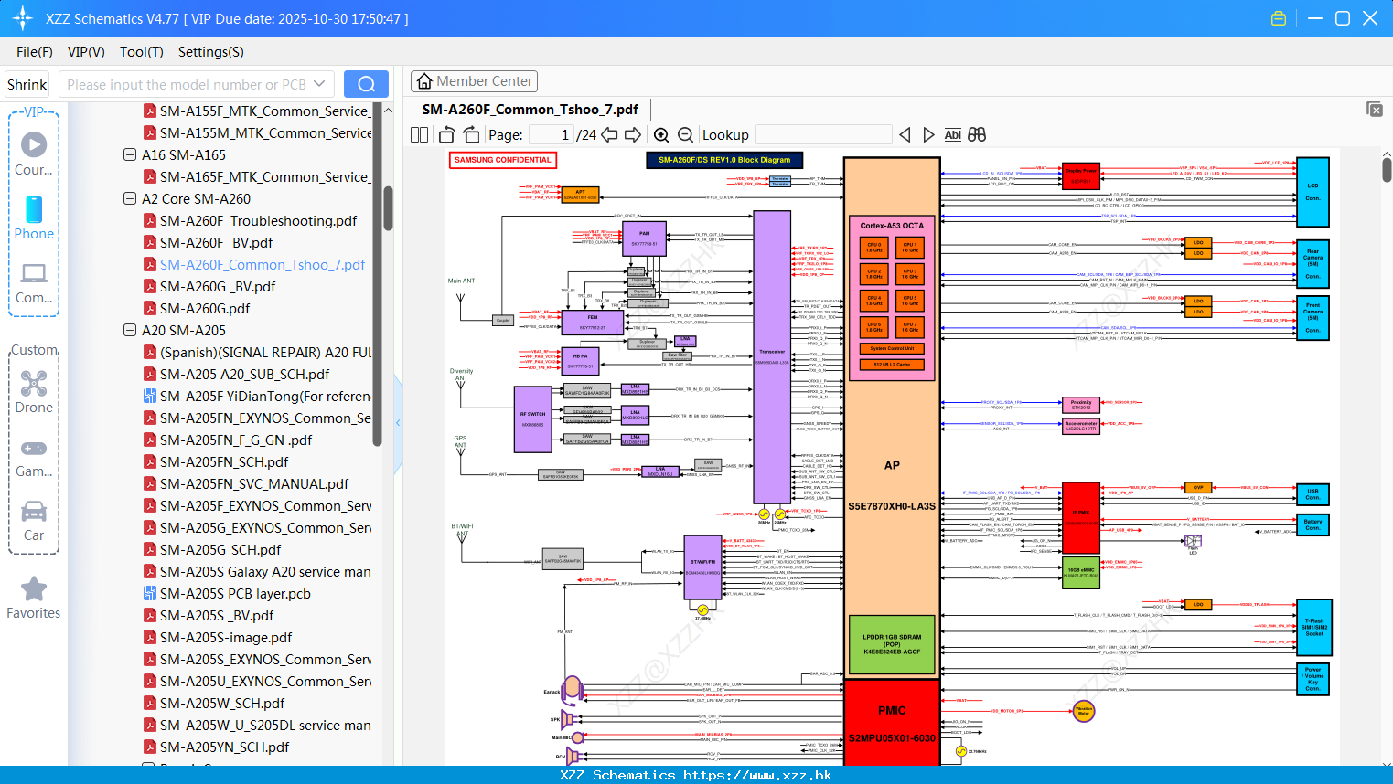Screen dimensions: 1393x784
Task: Open SM-A205S Galaxy A20 service manual
Action: click(257, 572)
